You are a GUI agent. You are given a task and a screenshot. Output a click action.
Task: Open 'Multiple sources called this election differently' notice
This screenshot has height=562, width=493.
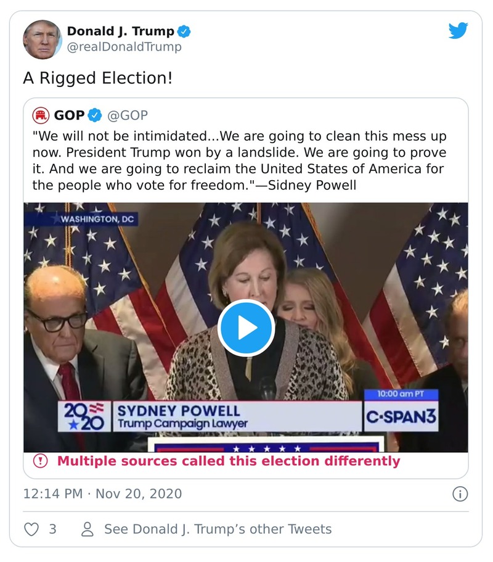click(x=229, y=461)
